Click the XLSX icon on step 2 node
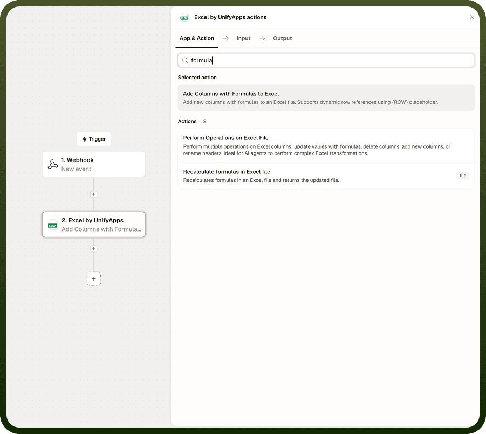Image resolution: width=486 pixels, height=434 pixels. pos(53,225)
